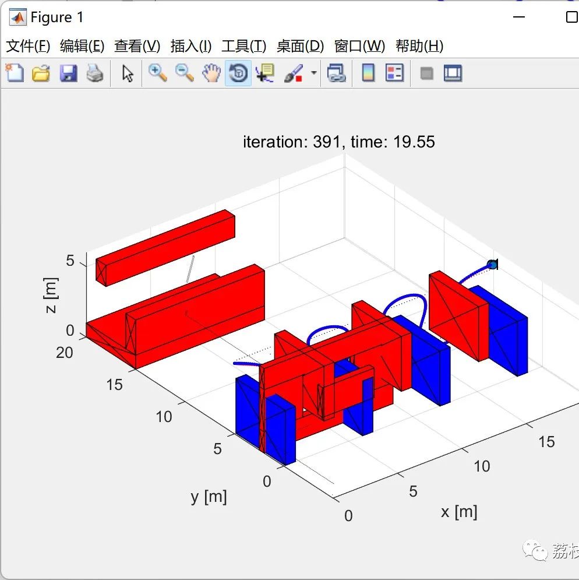Click the 'x [m]' axis label
579x580 pixels.
(459, 512)
